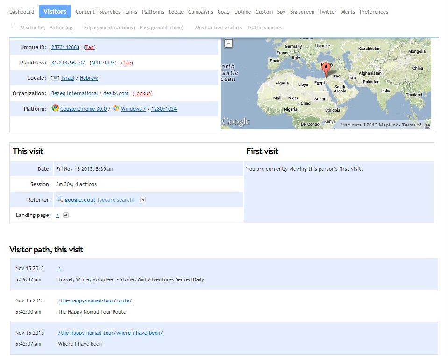
Task: Click the Google logo on the map
Action: coord(236,122)
